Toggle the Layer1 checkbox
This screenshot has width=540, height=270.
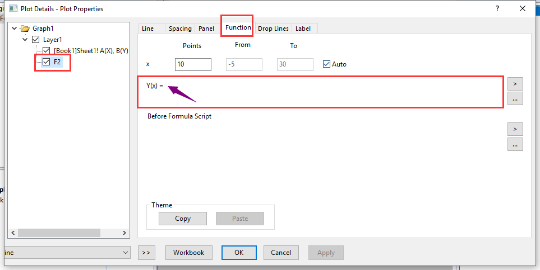36,40
